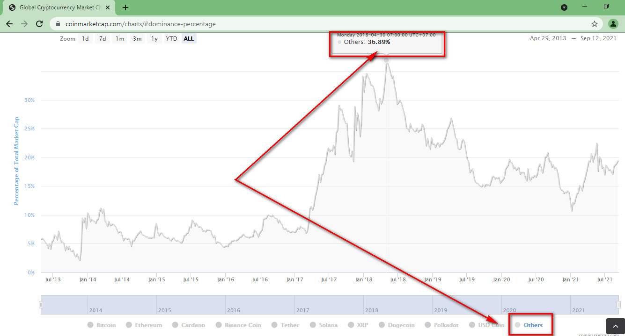This screenshot has height=336, width=625.
Task: Open a new tab with the plus icon
Action: click(125, 7)
